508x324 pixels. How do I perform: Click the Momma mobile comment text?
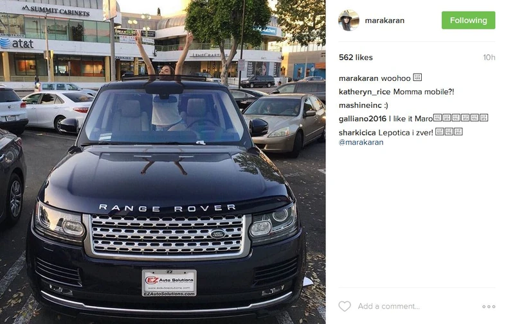[x=424, y=92]
